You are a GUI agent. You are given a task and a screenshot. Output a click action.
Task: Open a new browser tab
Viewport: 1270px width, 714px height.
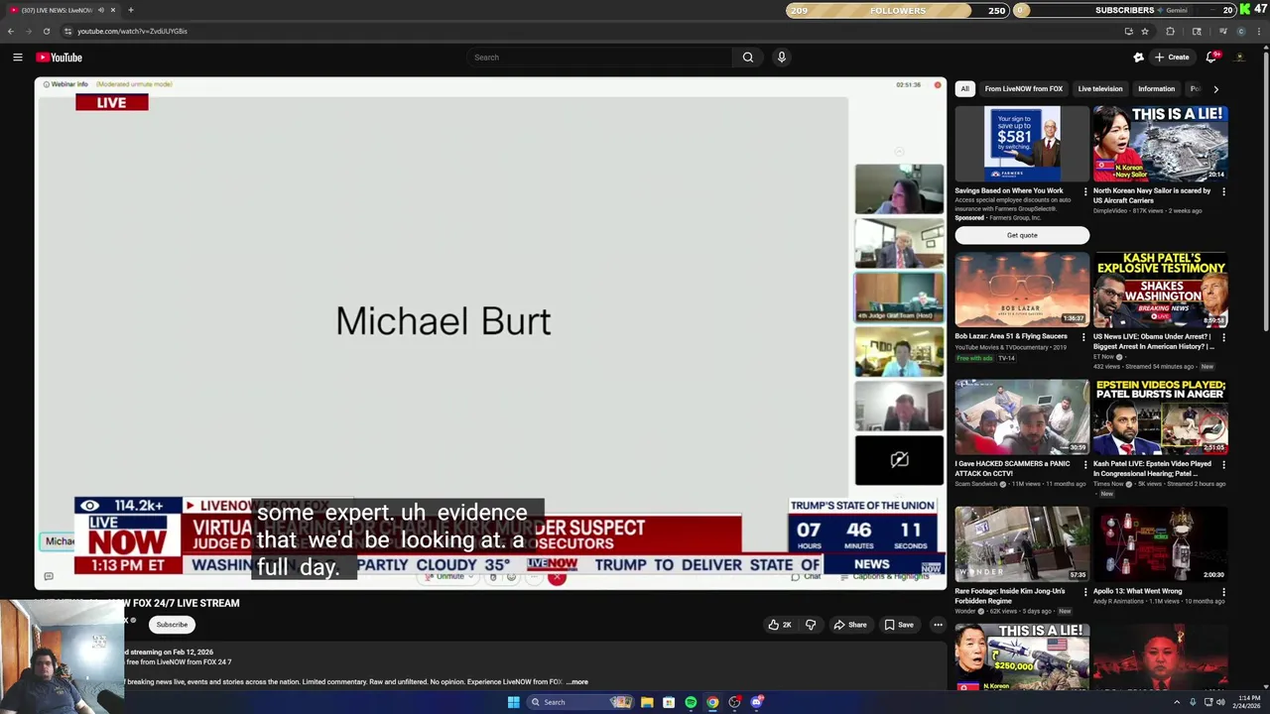(x=130, y=10)
